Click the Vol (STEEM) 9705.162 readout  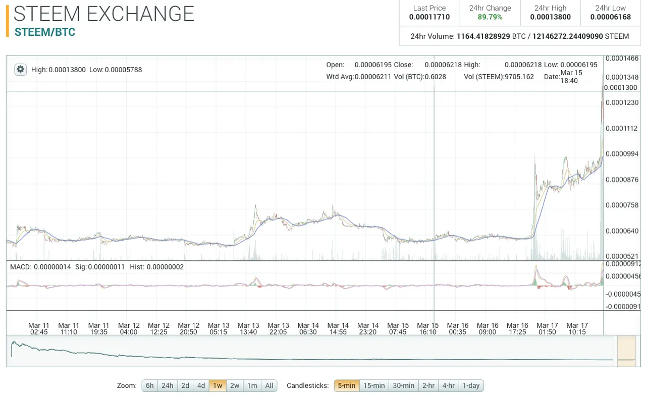pyautogui.click(x=499, y=77)
